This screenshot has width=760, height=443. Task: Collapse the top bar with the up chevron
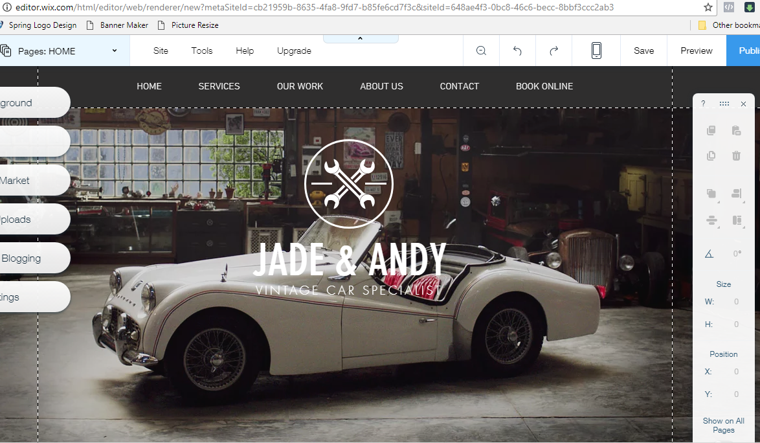pos(360,38)
